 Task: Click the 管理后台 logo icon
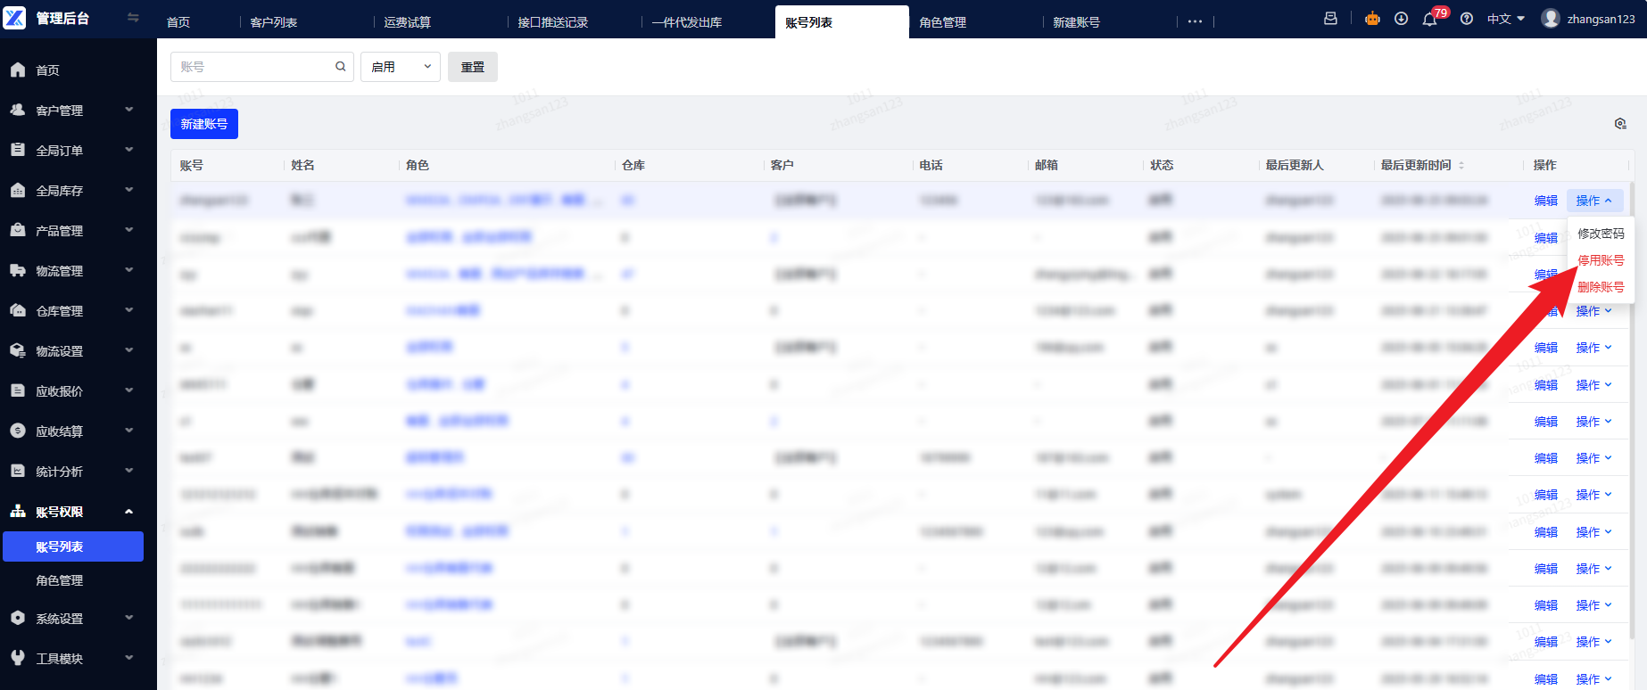tap(15, 18)
